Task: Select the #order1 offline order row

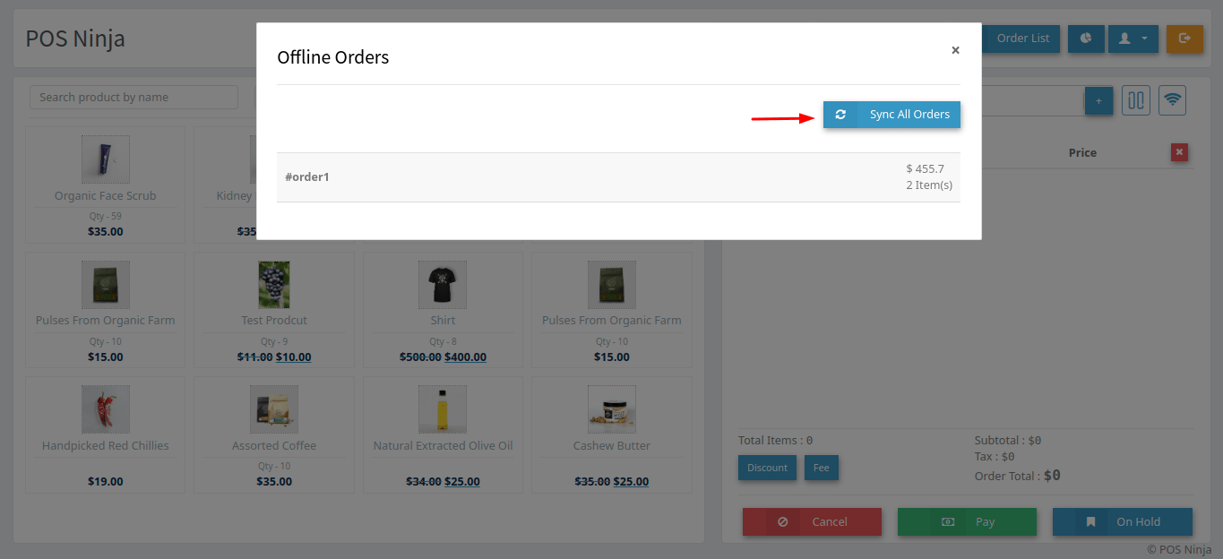Action: coord(618,177)
